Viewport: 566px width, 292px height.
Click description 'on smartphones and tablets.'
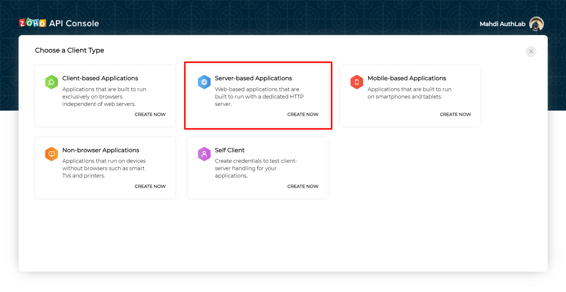click(405, 97)
